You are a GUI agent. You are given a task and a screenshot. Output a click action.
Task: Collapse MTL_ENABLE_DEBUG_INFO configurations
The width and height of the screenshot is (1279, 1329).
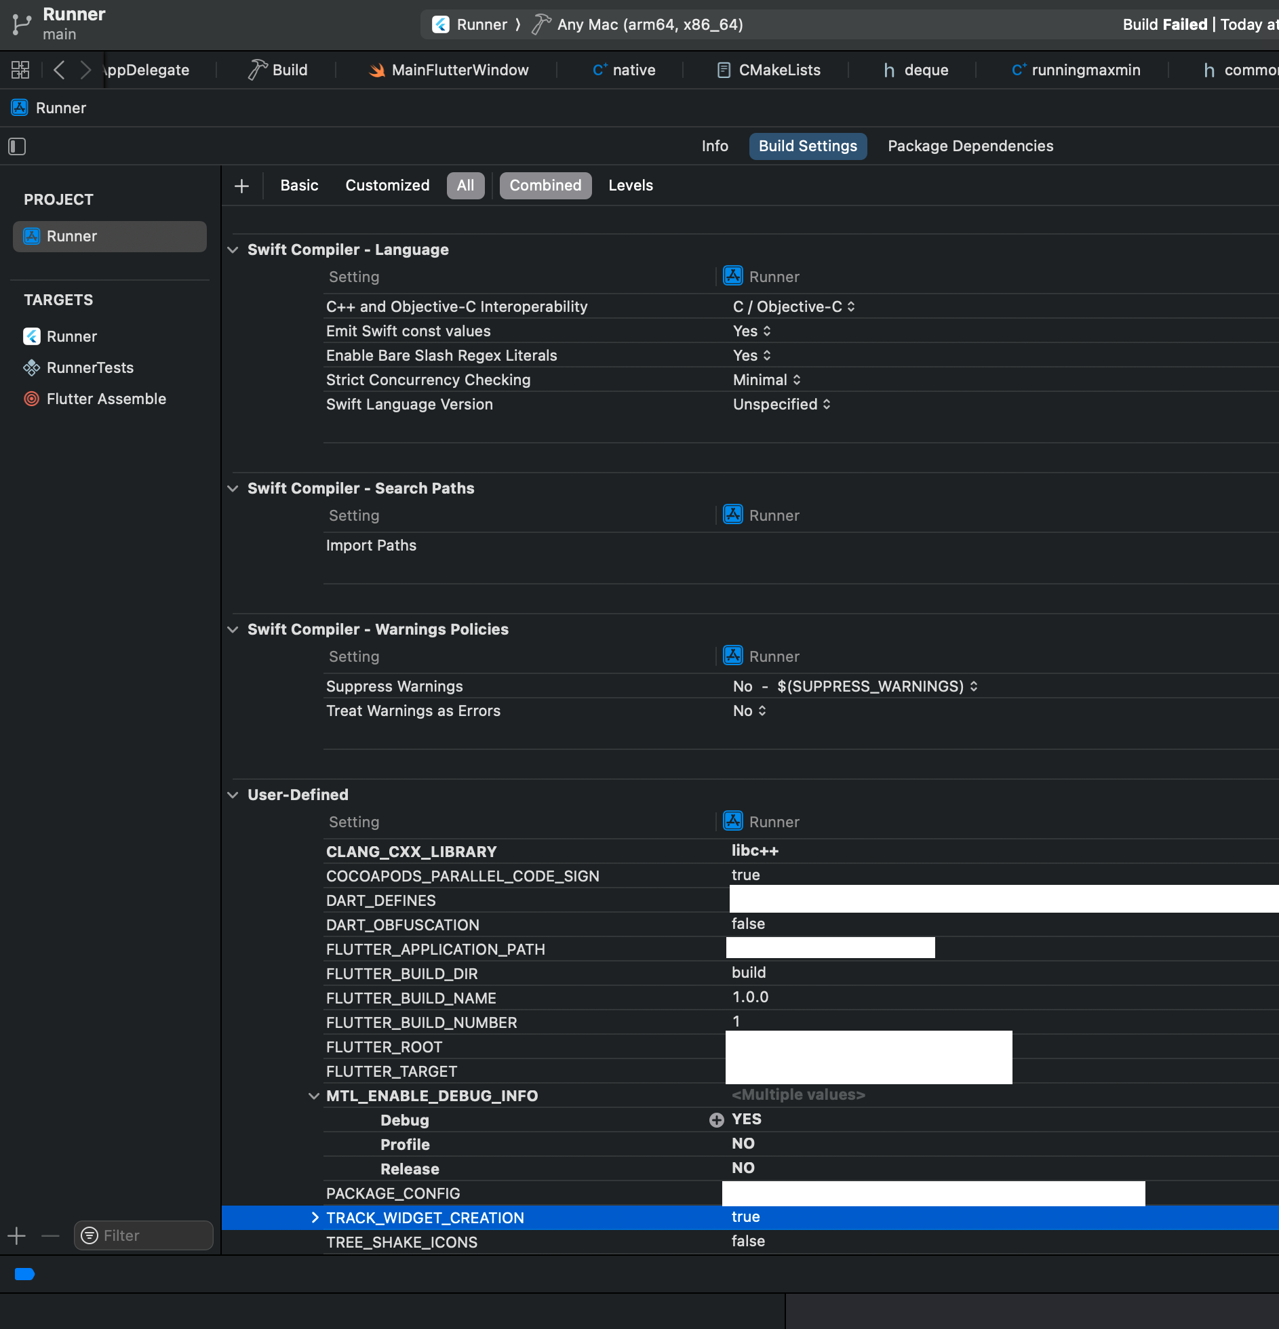click(x=313, y=1096)
